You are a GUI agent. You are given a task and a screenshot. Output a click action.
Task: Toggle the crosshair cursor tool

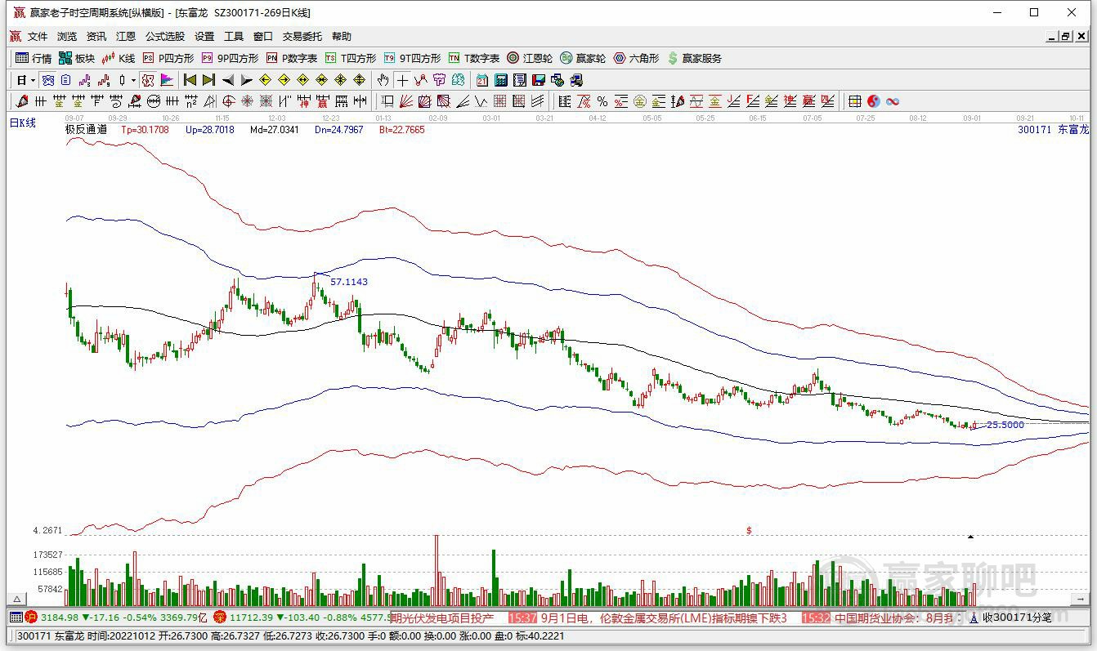click(x=402, y=80)
